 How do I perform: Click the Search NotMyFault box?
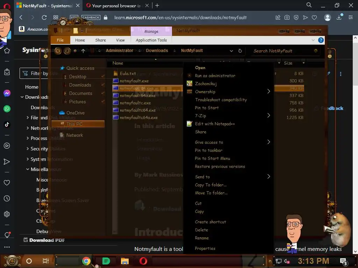(x=283, y=51)
